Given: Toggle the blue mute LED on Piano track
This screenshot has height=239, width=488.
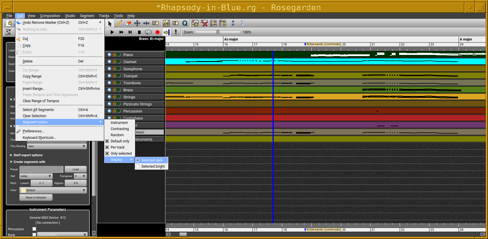Looking at the screenshot, I should point(109,55).
